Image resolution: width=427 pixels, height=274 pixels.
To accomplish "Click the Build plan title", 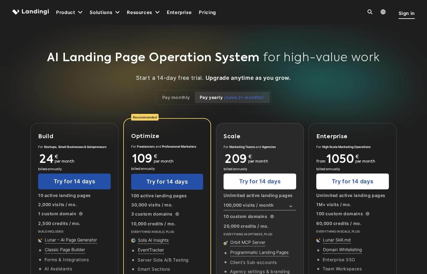I will pos(46,136).
